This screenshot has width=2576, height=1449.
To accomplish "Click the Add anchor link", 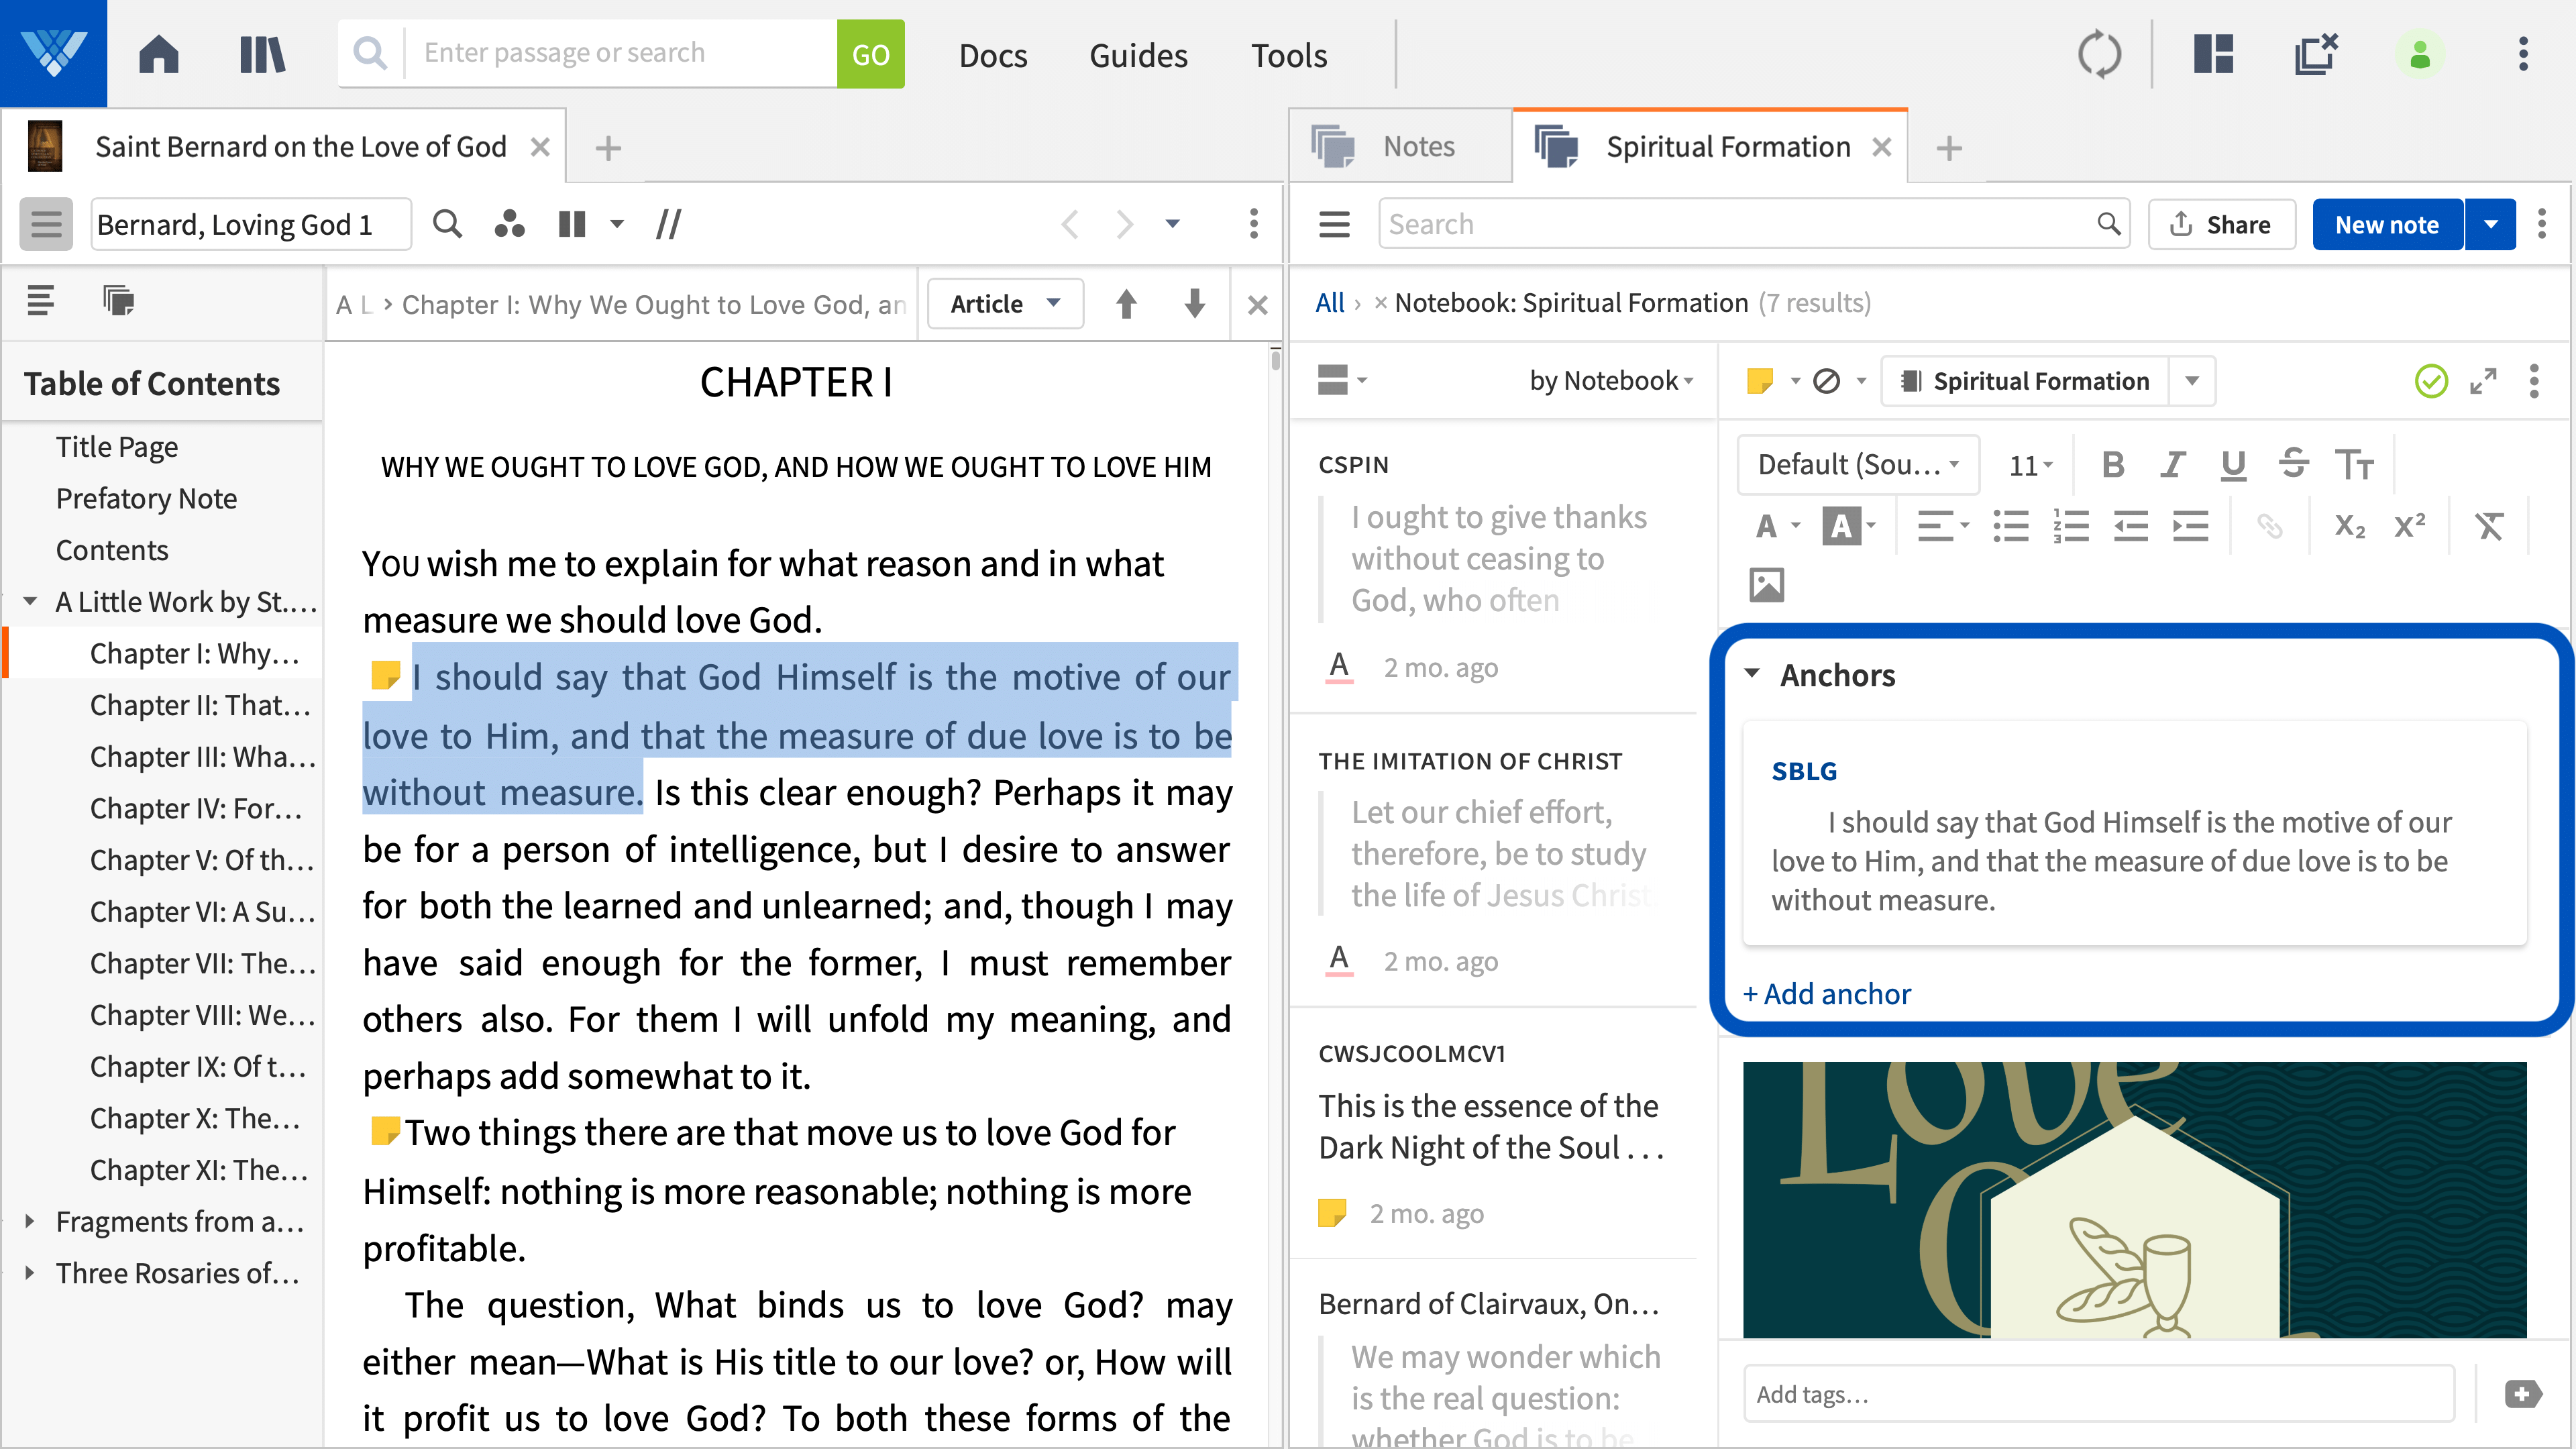I will (1826, 994).
